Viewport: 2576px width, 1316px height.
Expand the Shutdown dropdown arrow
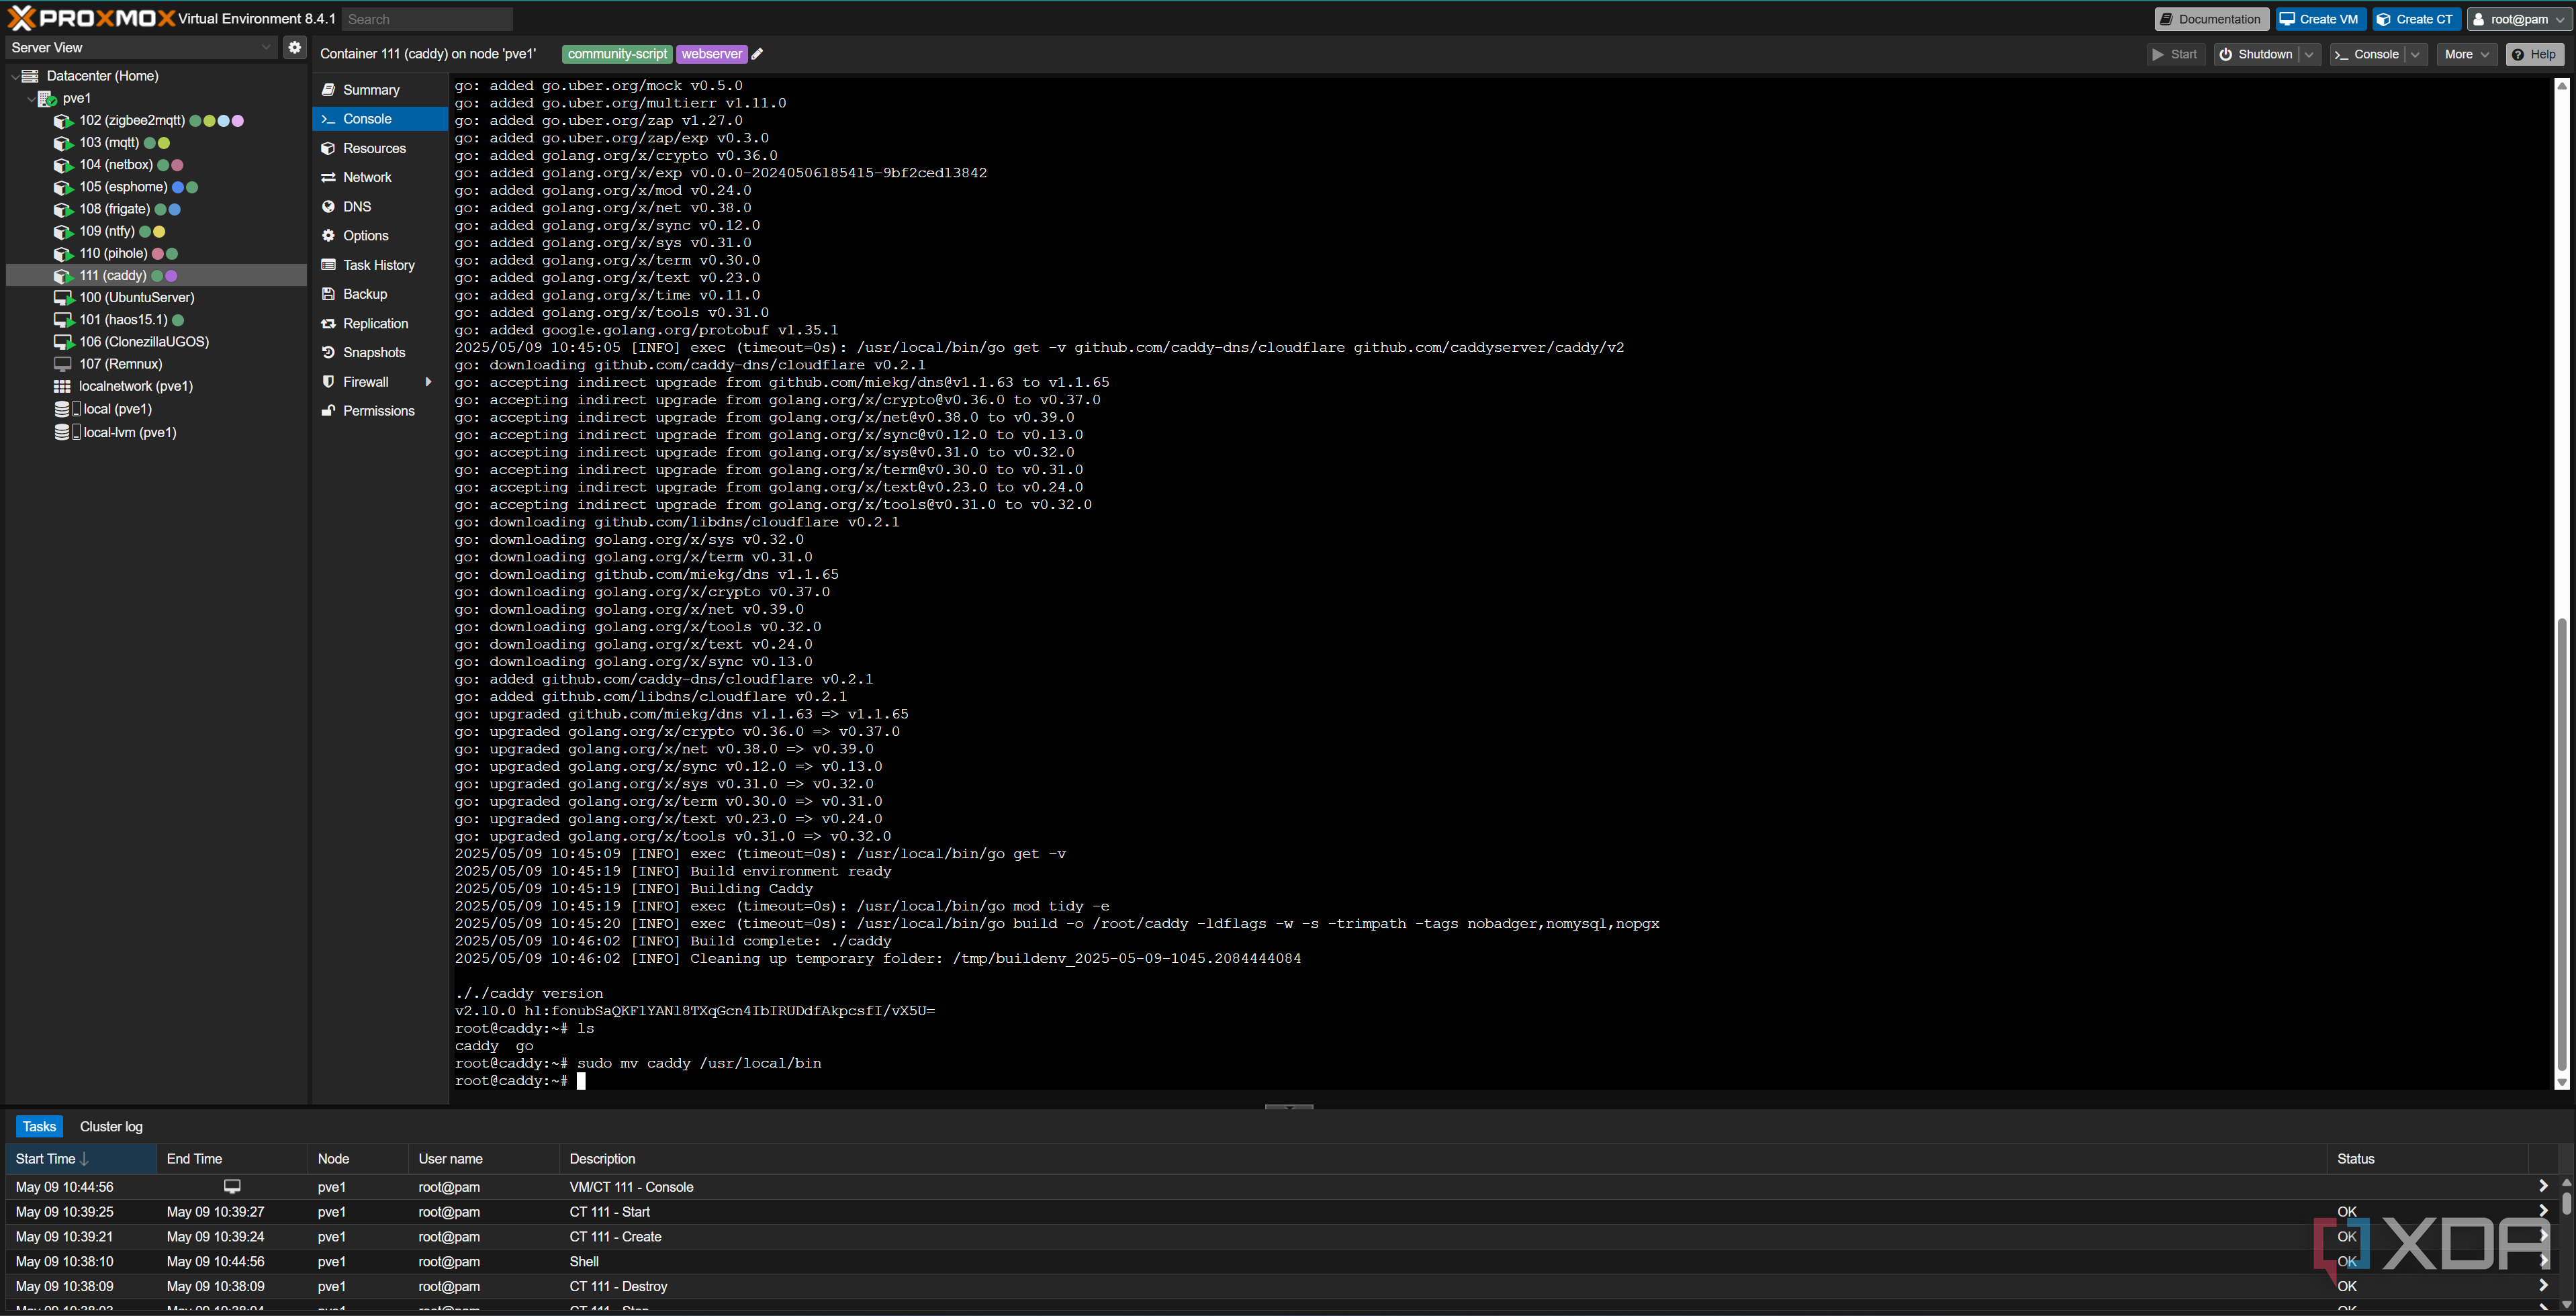point(2309,54)
